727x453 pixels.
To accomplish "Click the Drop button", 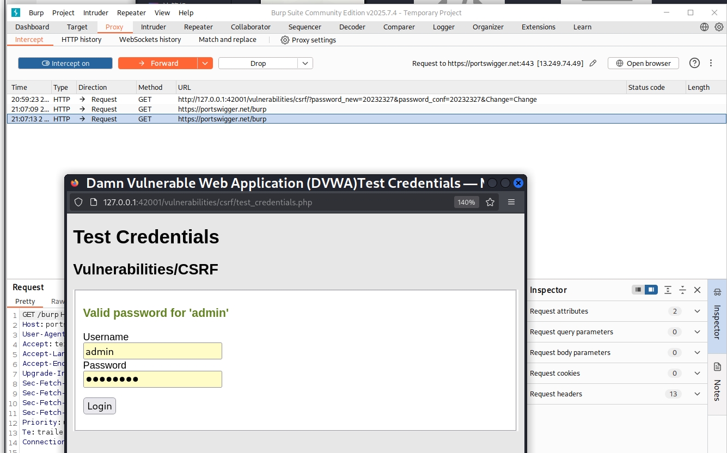I will tap(258, 63).
